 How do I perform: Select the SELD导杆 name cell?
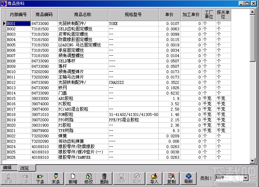pos(83,61)
